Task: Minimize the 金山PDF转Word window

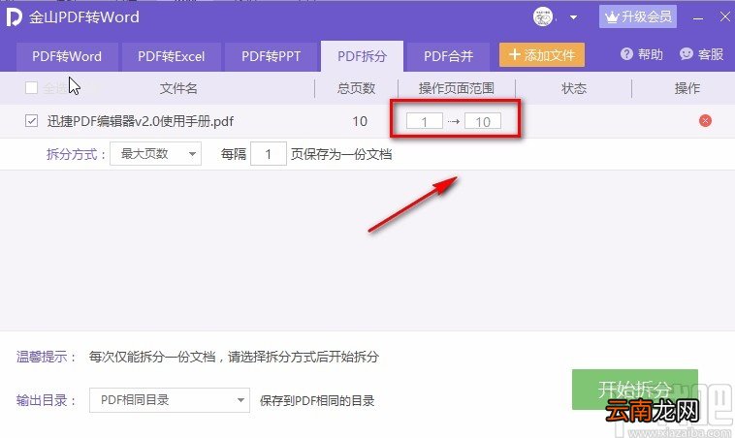Action: 698,17
